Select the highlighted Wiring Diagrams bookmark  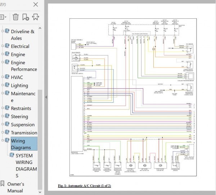coord(24,144)
